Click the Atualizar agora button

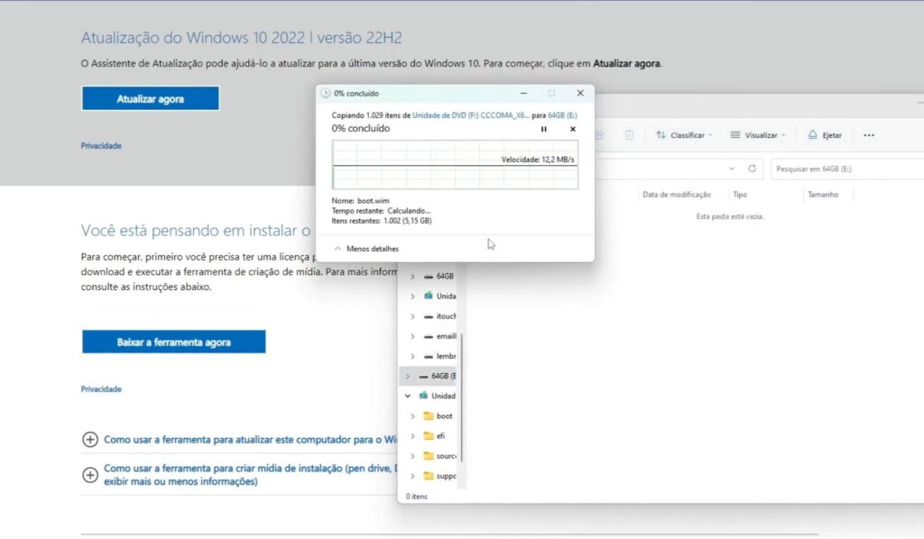point(151,98)
